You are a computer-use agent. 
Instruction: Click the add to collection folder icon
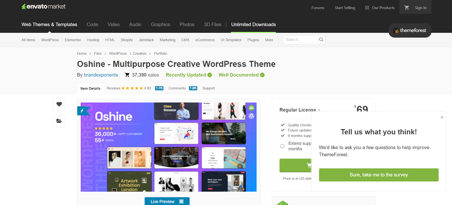59,121
